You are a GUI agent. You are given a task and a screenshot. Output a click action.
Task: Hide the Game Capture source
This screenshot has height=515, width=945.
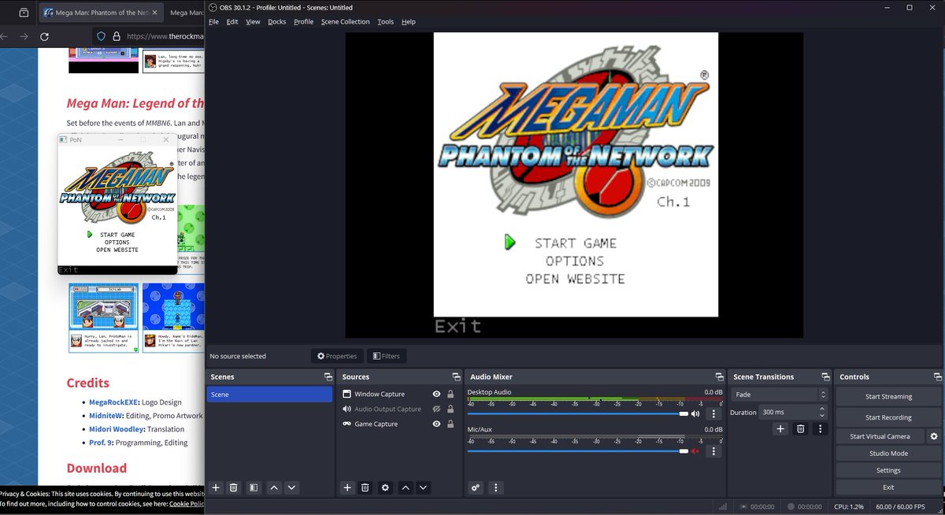436,424
